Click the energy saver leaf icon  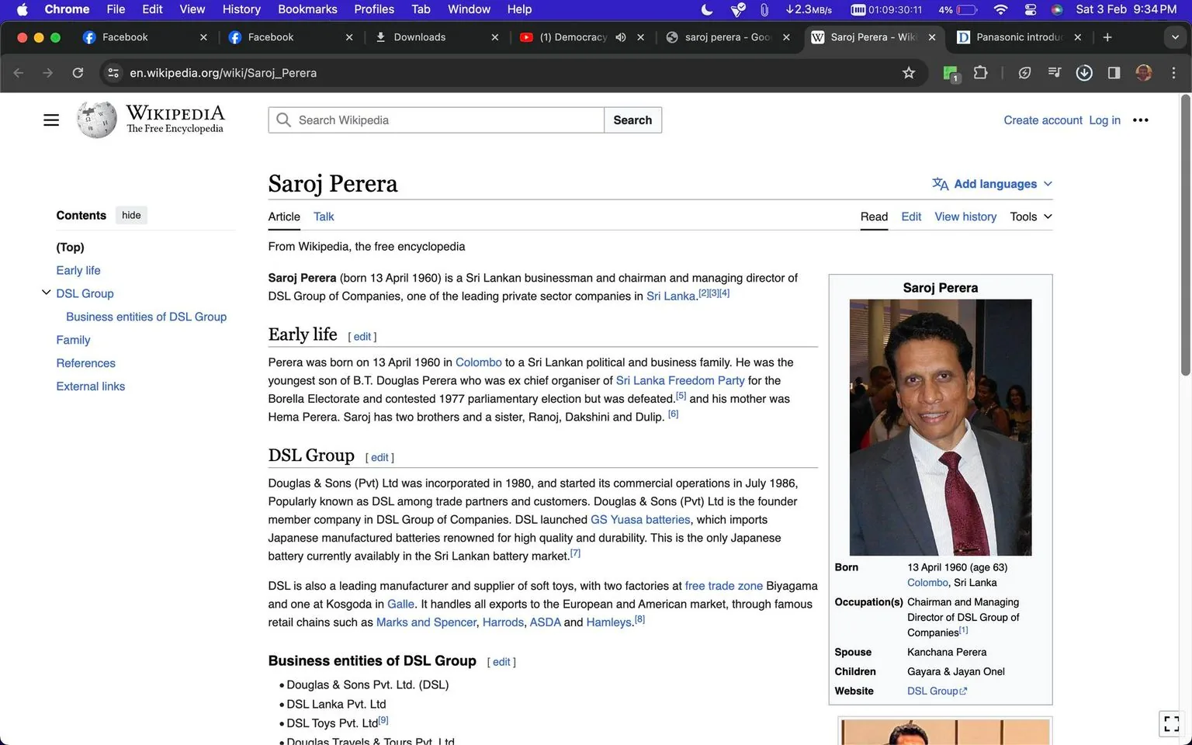[1024, 72]
